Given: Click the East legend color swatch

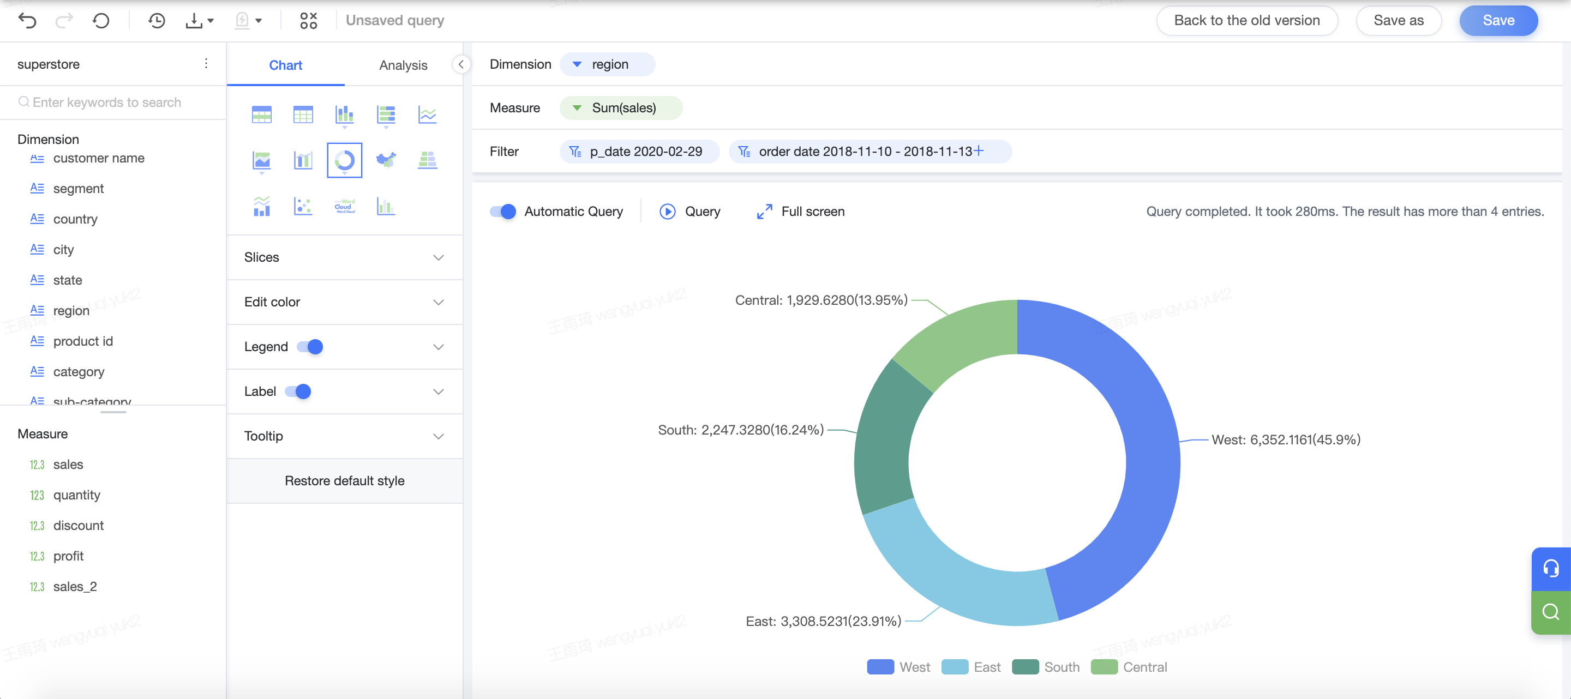Looking at the screenshot, I should coord(955,667).
